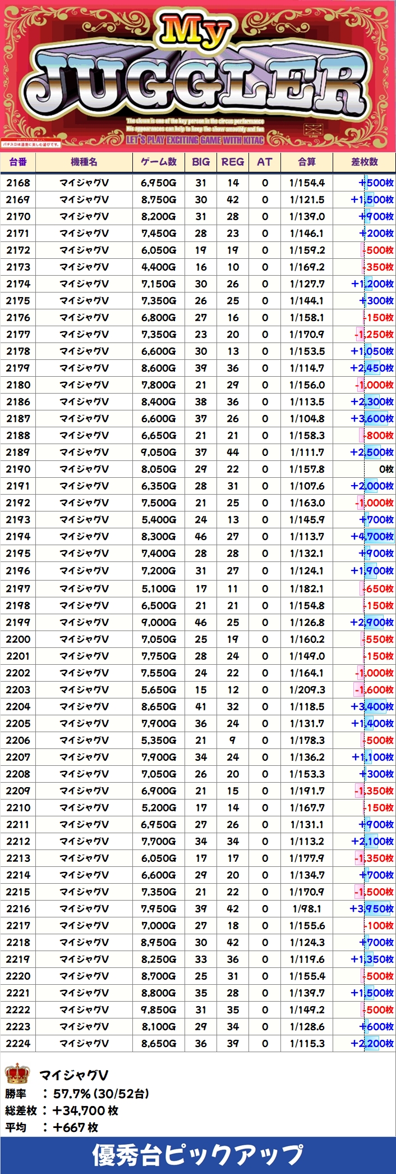Screen dimensions: 396x1174
Task: Click the 8,200G game count for 2170
Action: point(159,216)
